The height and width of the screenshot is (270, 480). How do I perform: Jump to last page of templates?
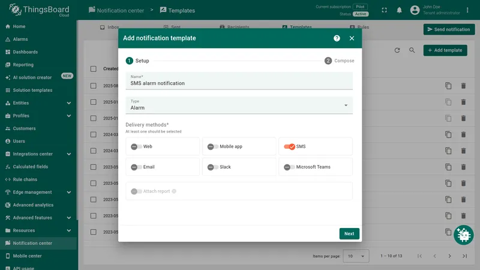point(464,256)
